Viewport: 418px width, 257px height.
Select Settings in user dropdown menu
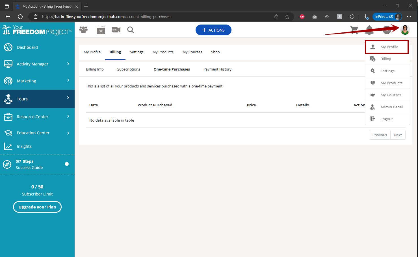387,71
